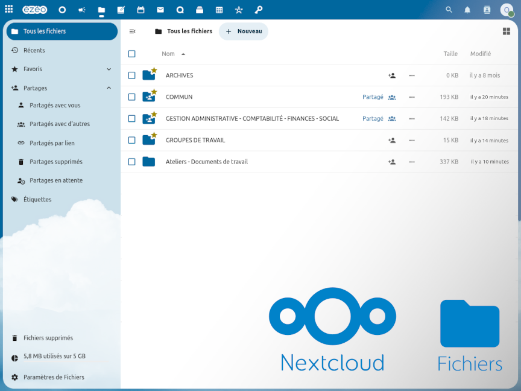Screen dimensions: 521x391
Task: Open the star-shaped app icon in top bar
Action: (x=239, y=10)
